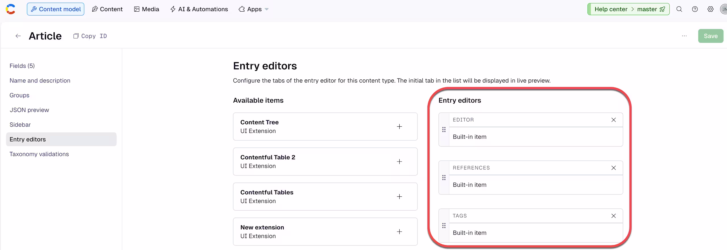Remove the EDITOR built-in item

coord(614,120)
